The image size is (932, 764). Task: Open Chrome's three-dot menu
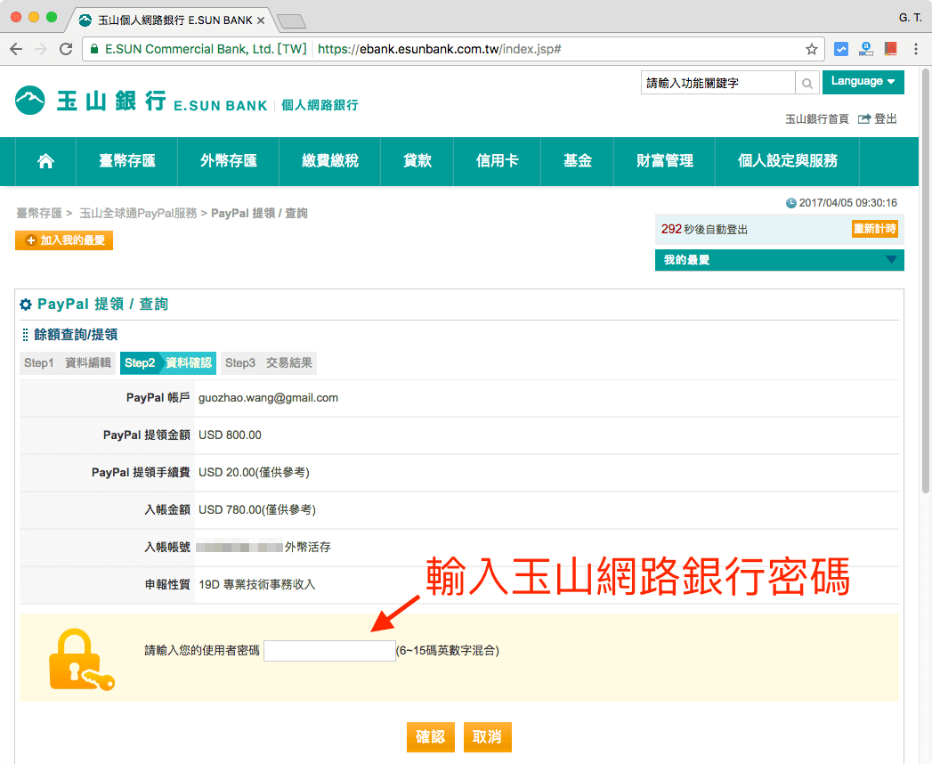coord(917,49)
